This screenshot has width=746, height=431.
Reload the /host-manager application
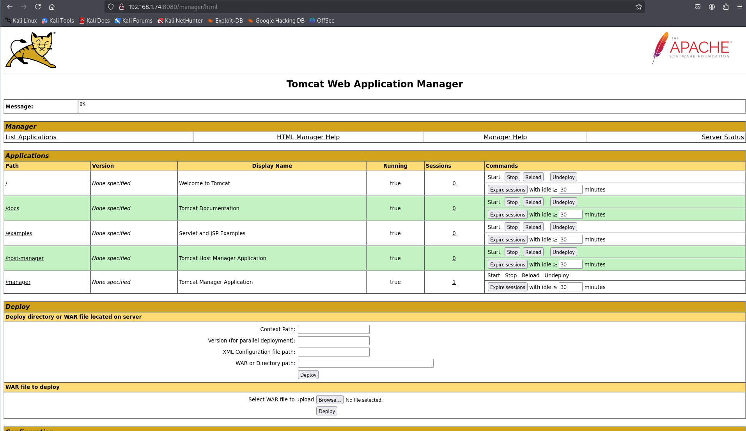pos(533,252)
